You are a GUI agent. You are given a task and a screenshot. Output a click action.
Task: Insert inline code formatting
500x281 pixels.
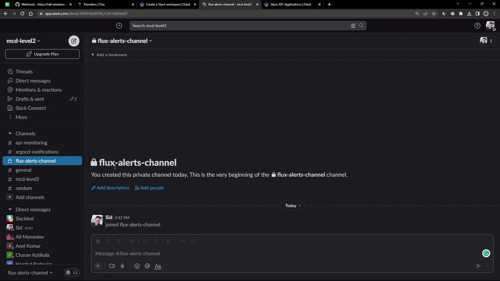coord(182,241)
